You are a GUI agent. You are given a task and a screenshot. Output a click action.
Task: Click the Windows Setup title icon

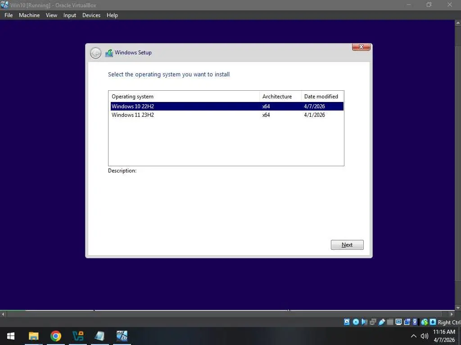(109, 53)
